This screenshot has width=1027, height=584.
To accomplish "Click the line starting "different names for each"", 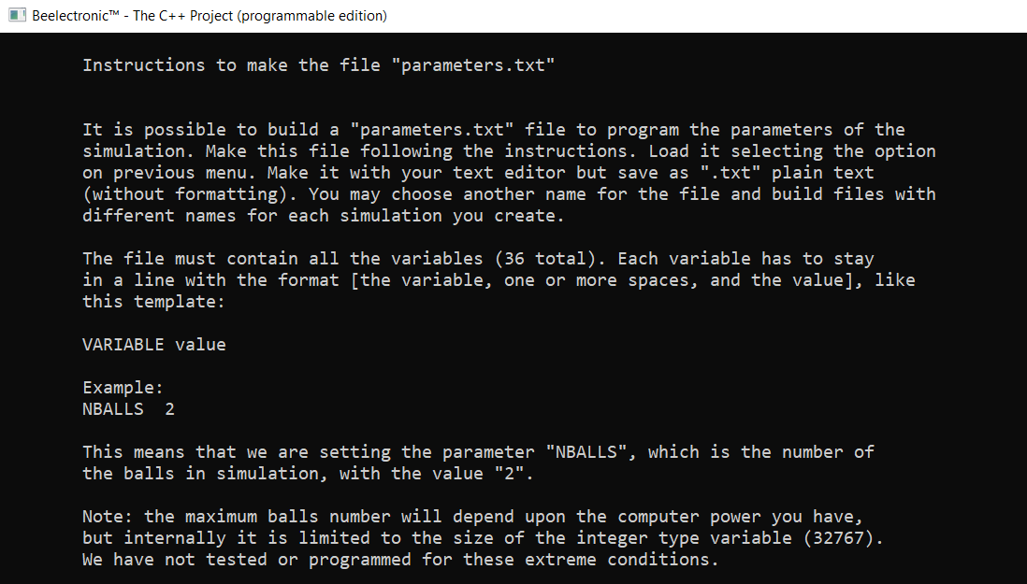I will tap(324, 216).
